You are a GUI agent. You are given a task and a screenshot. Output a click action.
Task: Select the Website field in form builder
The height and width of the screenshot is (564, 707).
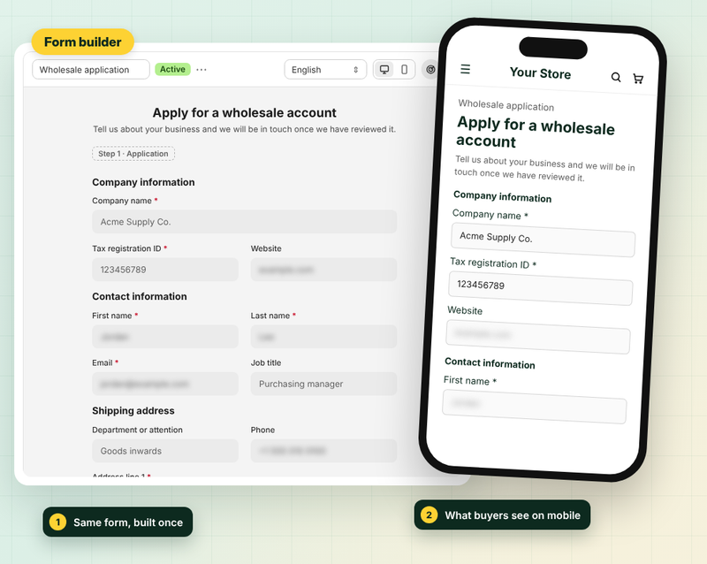pyautogui.click(x=323, y=270)
